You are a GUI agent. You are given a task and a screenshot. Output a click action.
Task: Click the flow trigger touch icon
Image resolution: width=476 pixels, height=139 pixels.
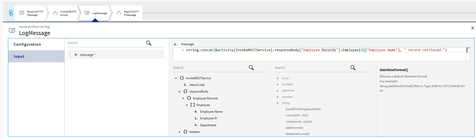click(11, 13)
